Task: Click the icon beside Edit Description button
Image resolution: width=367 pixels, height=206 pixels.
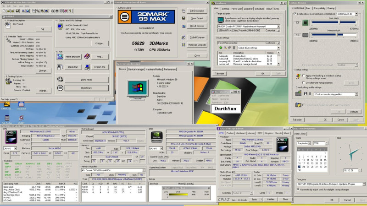Action: point(183,11)
